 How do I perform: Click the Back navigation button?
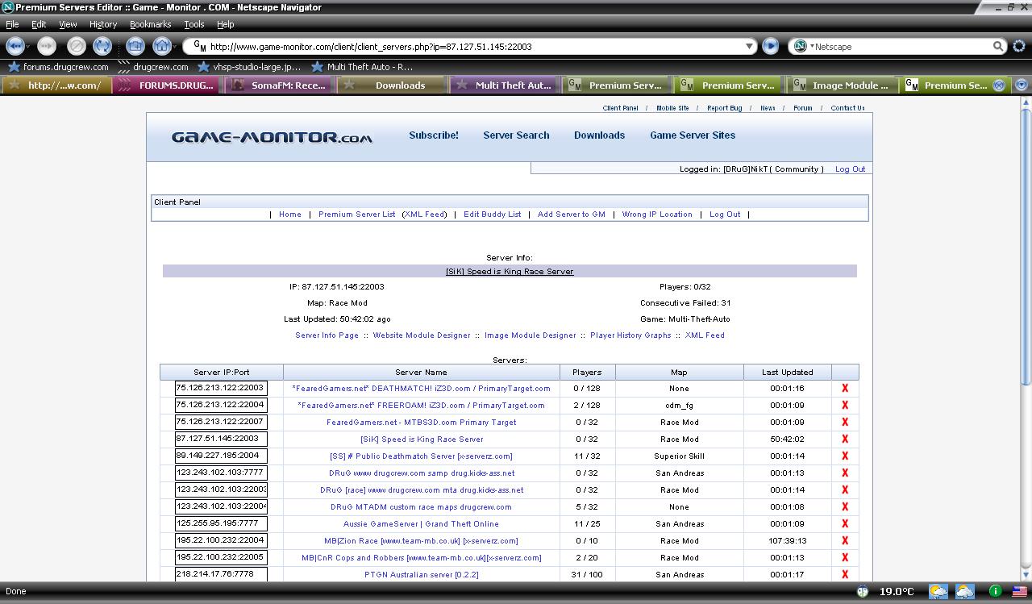click(x=15, y=46)
